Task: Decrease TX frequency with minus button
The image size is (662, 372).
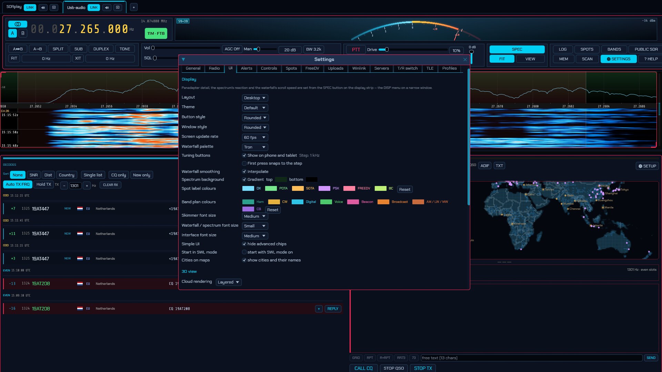Action: click(x=64, y=186)
